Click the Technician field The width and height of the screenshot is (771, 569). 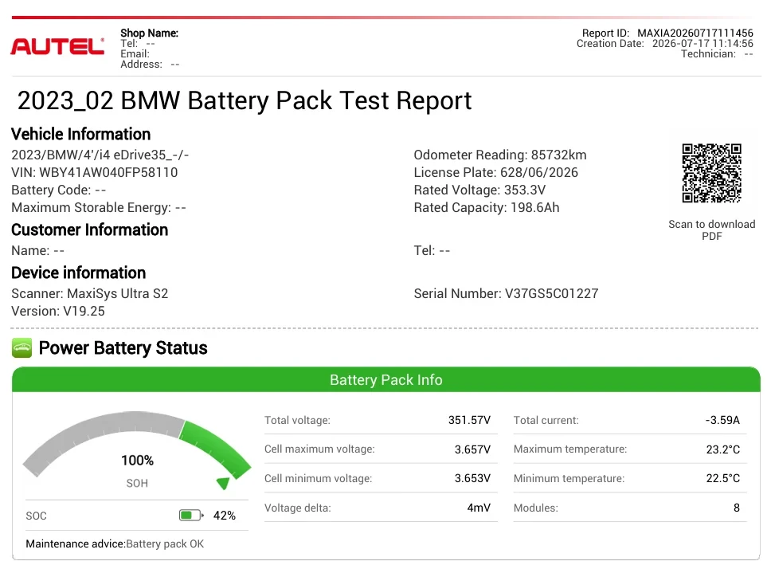pos(717,54)
